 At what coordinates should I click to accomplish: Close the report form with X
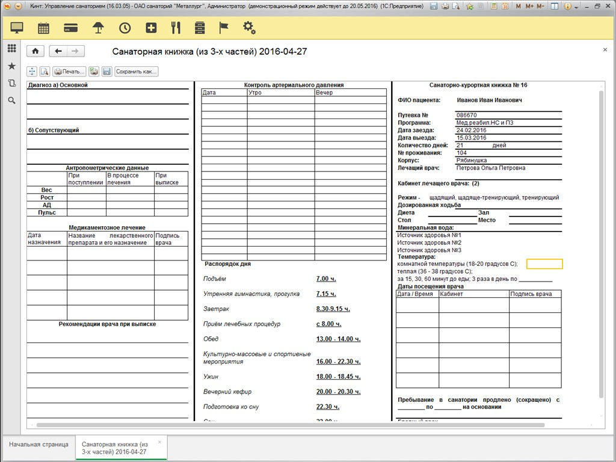[605, 49]
